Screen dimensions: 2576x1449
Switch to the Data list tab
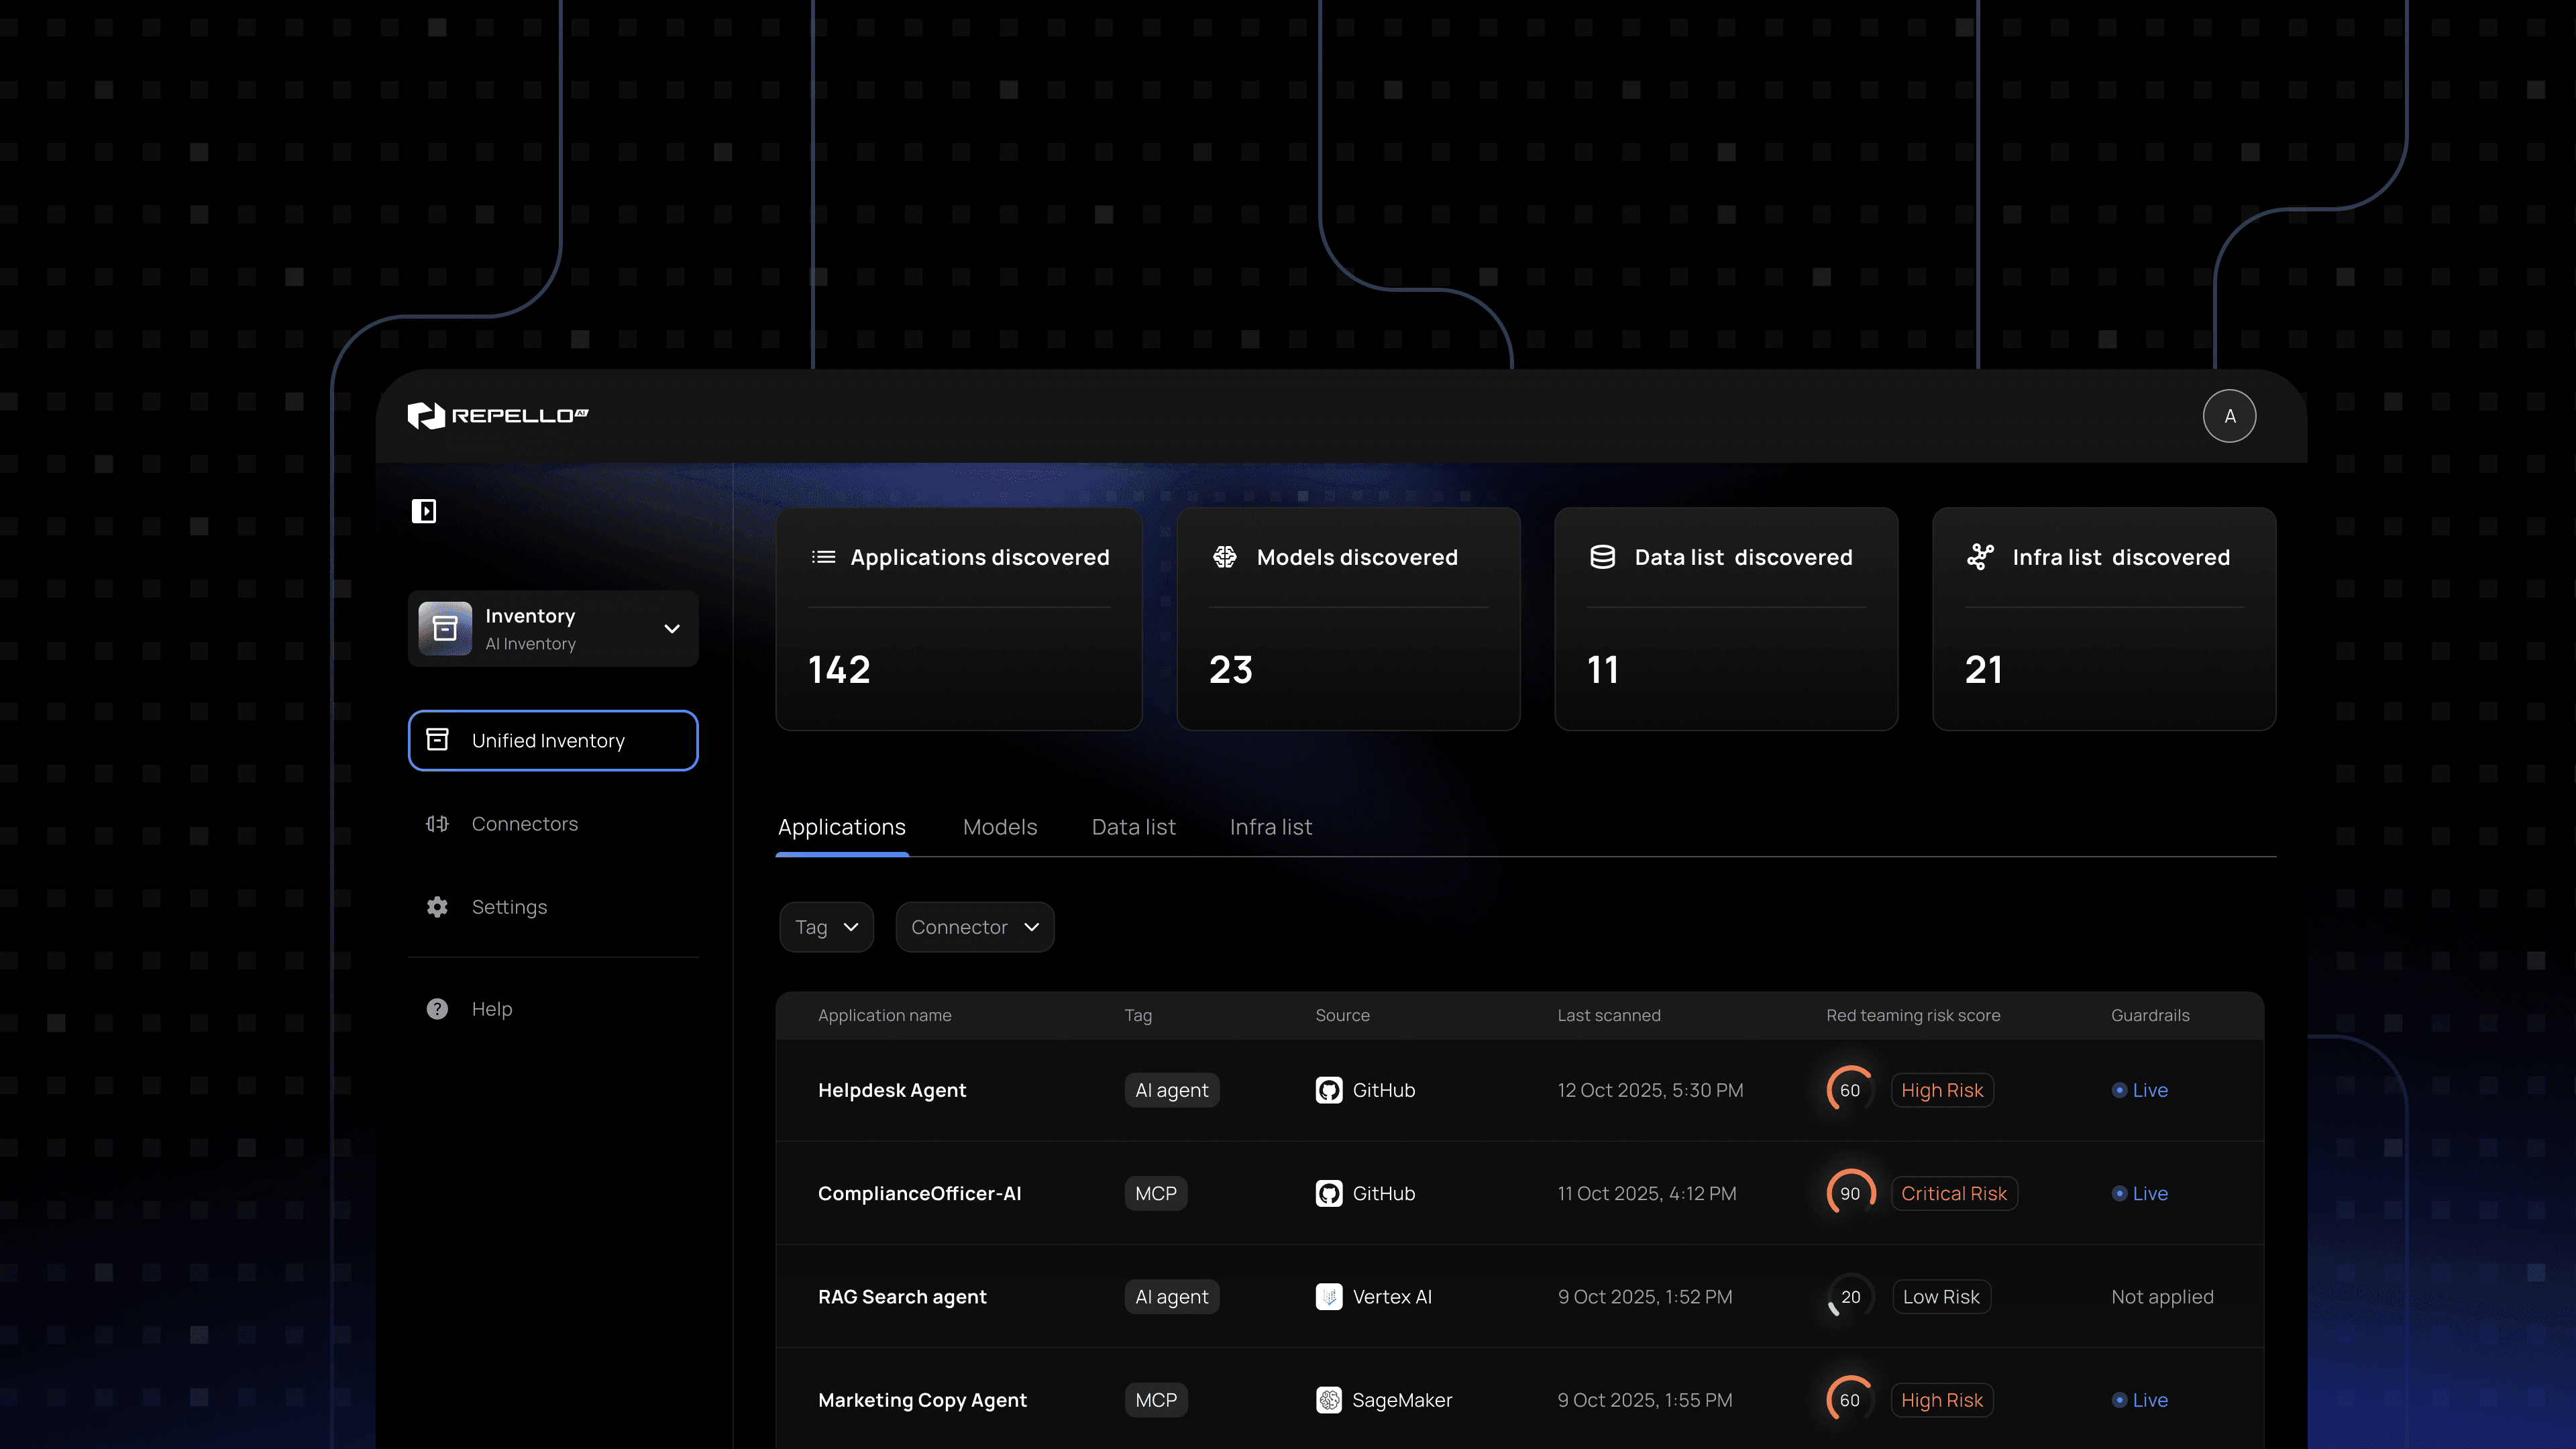(1134, 827)
